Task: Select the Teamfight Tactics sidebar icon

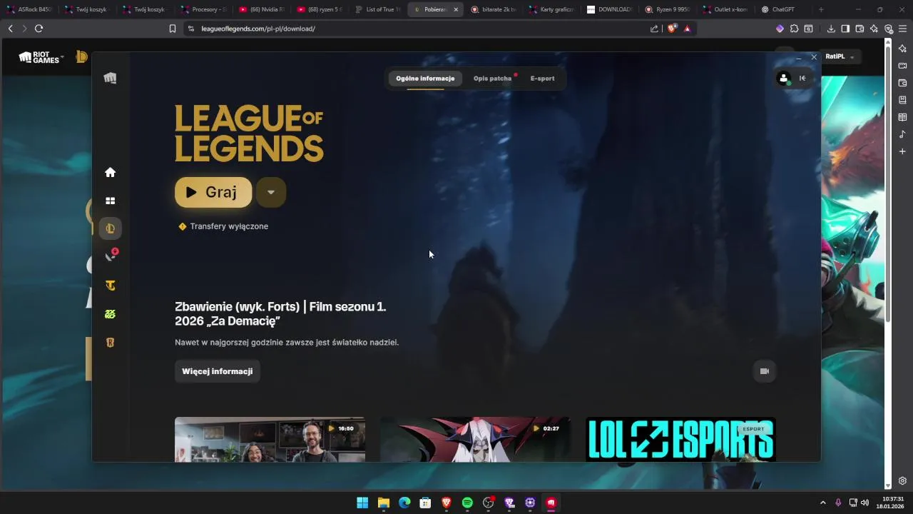Action: point(110,286)
